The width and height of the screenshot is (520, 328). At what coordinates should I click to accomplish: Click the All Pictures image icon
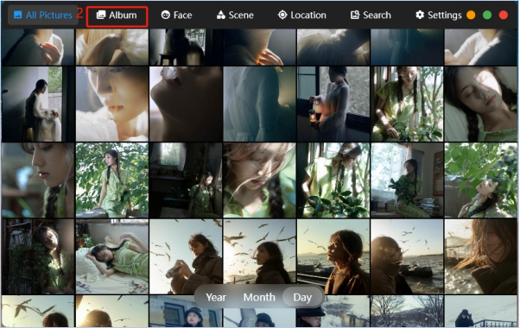coord(18,15)
